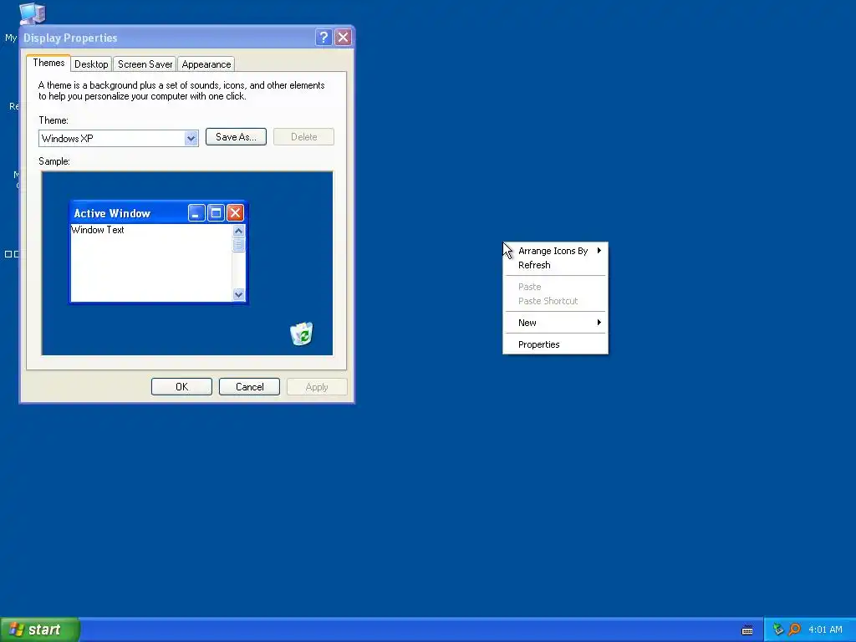Click the orange magnifier tray icon
The width and height of the screenshot is (856, 642).
coord(794,629)
